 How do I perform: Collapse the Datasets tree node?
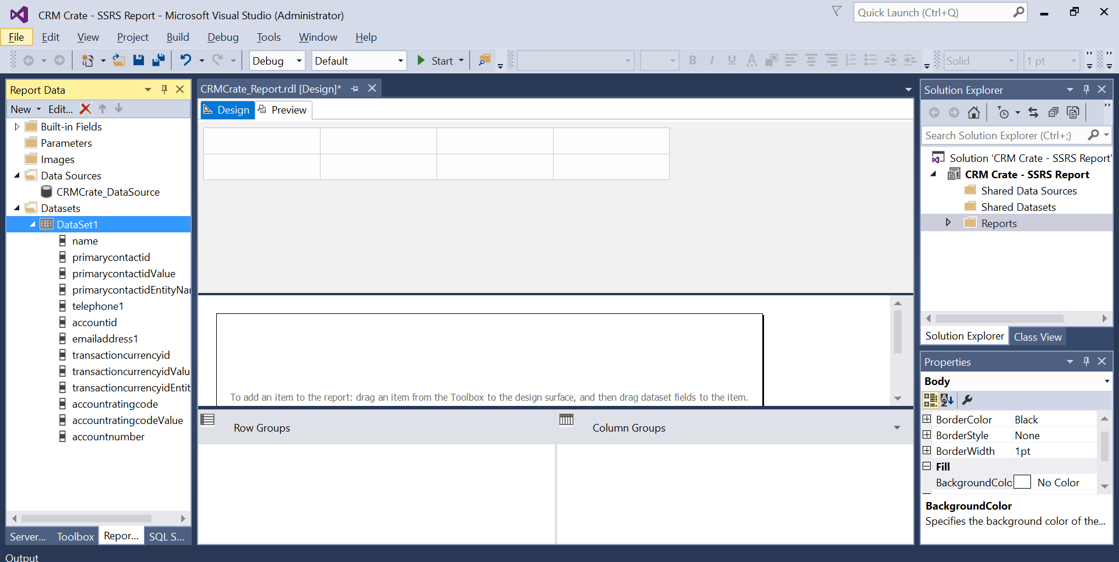tap(16, 208)
